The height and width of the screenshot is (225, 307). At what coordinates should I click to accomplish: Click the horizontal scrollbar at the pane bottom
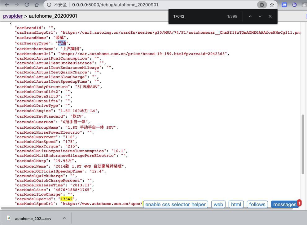point(147,208)
